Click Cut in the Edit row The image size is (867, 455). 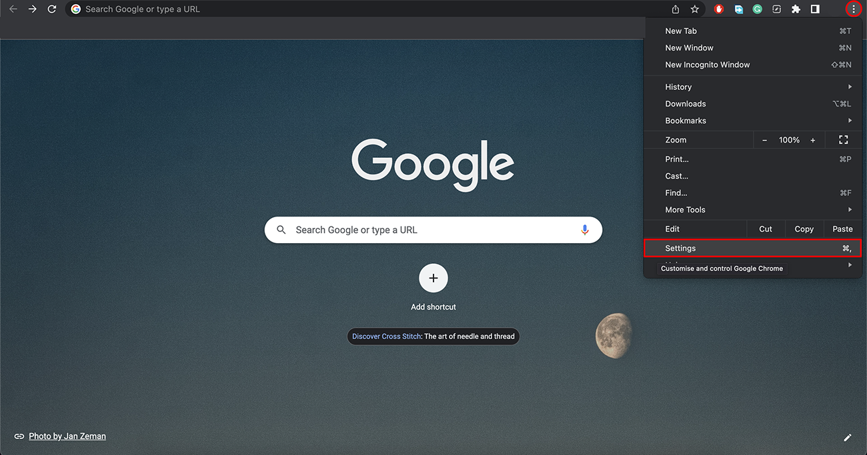(x=766, y=229)
